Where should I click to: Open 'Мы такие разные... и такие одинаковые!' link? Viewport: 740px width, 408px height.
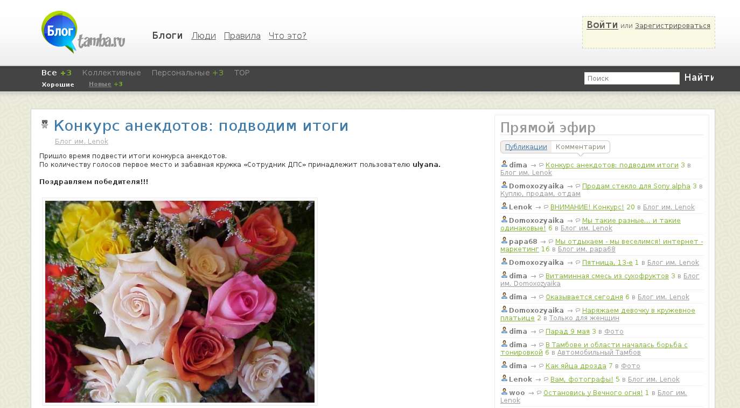coord(590,224)
